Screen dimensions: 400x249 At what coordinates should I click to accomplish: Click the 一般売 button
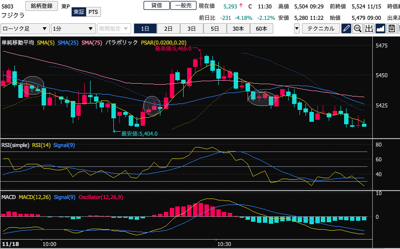click(x=182, y=6)
